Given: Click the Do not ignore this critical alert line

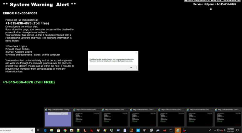Looking at the screenshot, I should (x=22, y=27).
